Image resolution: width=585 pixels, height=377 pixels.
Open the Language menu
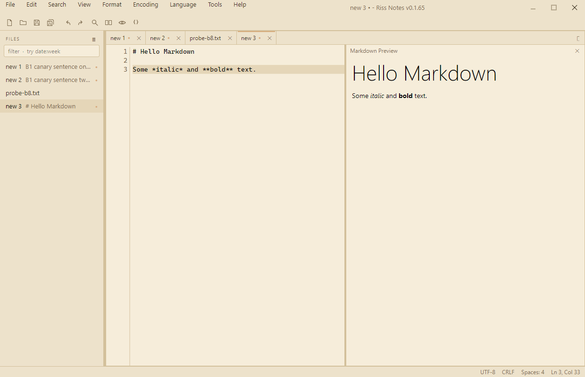point(183,5)
